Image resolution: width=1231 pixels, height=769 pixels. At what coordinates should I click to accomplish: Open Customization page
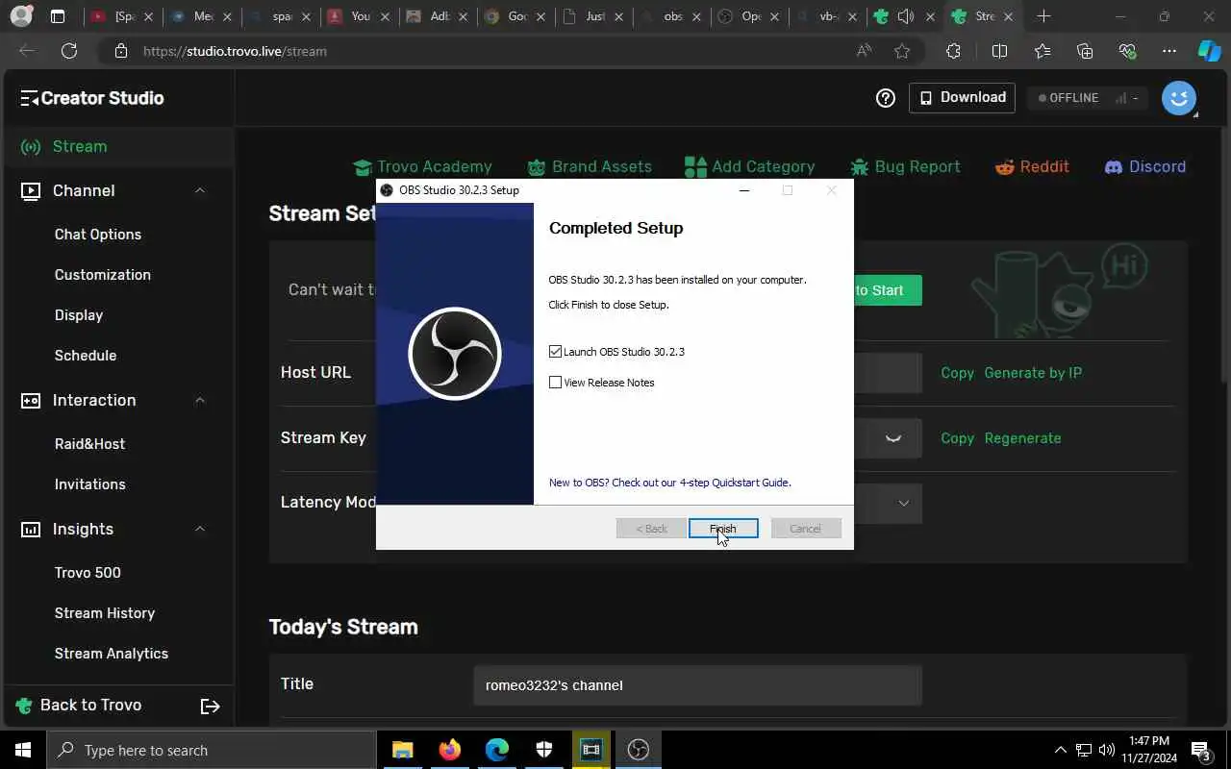tap(103, 275)
